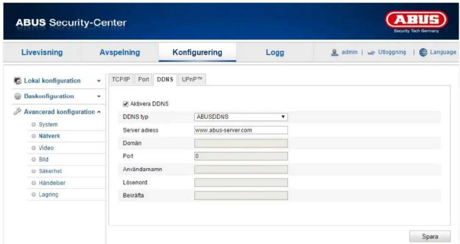Select Nätverk in the sidebar
Screen dimensions: 460x244
[50, 136]
